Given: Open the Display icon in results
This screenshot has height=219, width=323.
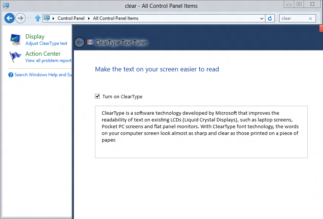Looking at the screenshot, I should pos(15,40).
